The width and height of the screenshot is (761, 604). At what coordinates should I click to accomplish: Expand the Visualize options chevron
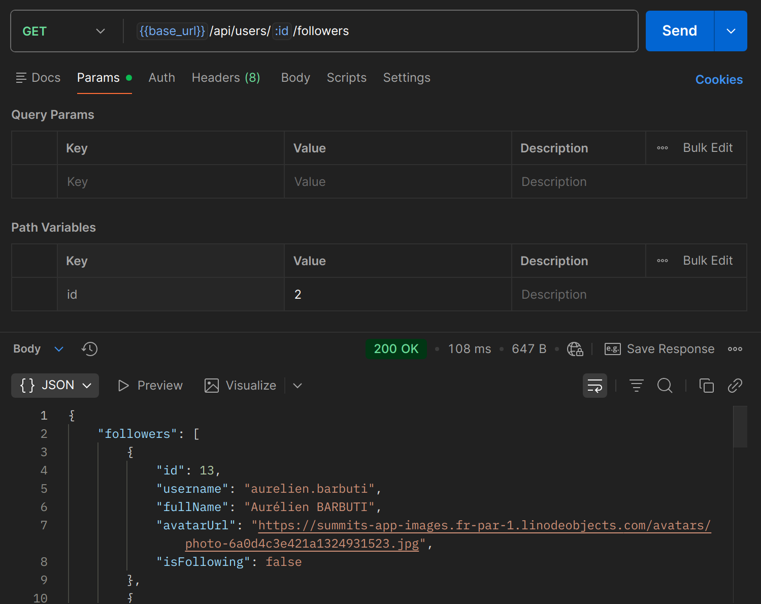297,386
